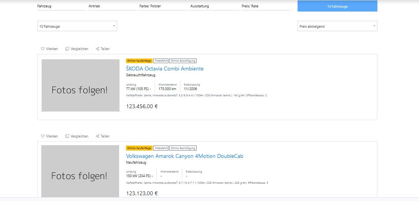The width and height of the screenshot is (419, 201).
Task: Open the Preis/ Rate filter tab
Action: [x=266, y=6]
